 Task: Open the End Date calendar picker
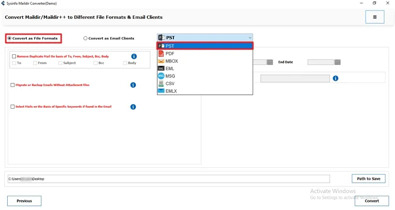tap(338, 62)
